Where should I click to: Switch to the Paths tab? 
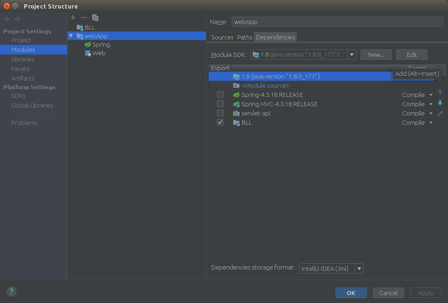click(245, 37)
